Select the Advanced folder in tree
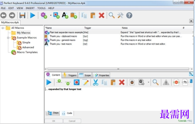Viewport: 195px width, 124px height. (28, 47)
